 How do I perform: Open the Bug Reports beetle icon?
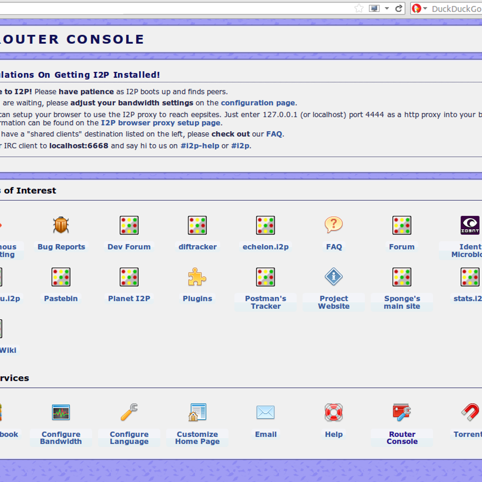[x=61, y=225]
